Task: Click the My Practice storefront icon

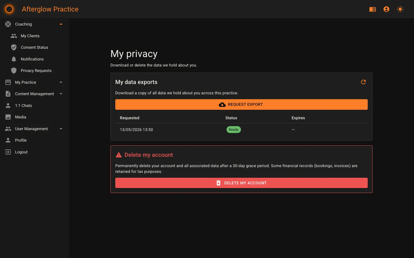Action: coord(8,82)
